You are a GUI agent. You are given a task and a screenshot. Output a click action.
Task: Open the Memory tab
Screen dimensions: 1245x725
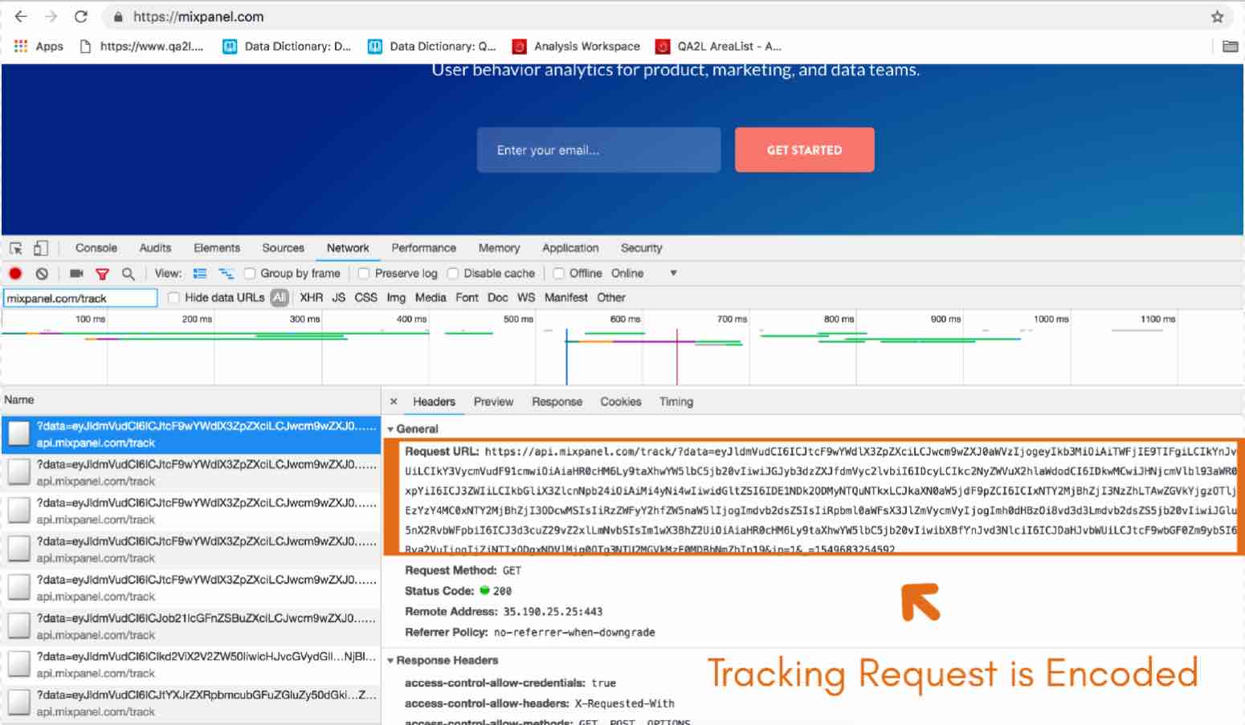point(499,248)
